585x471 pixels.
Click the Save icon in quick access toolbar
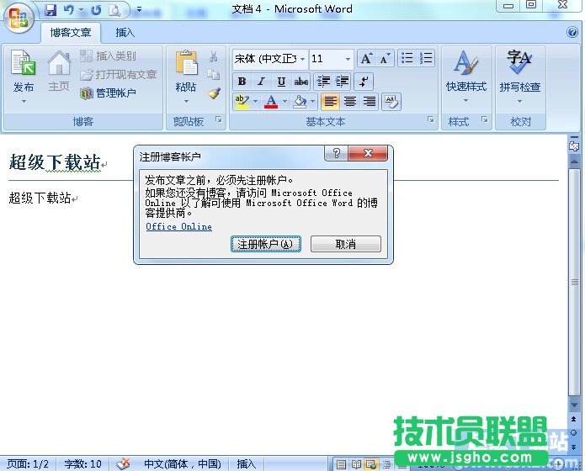coord(51,10)
